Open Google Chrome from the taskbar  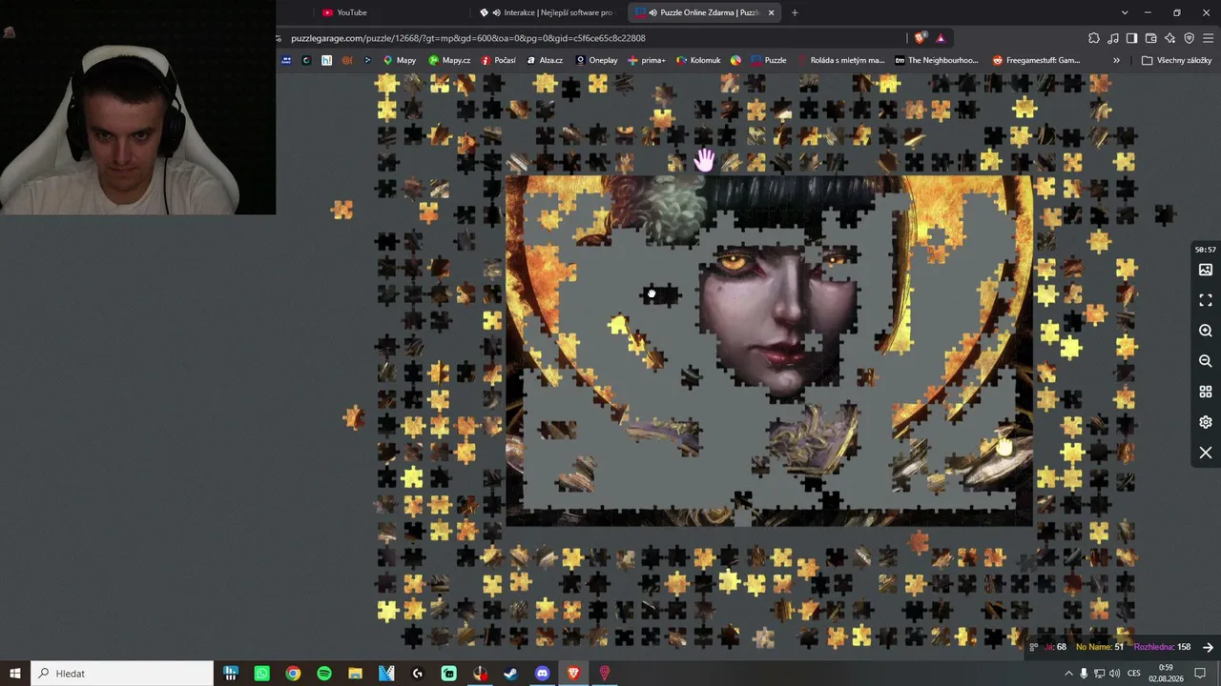[x=293, y=674]
